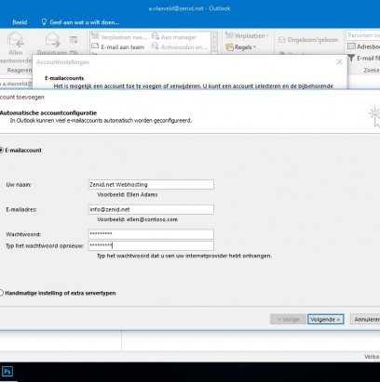Screen dimensions: 380x382
Task: Open the Adresboek button
Action: point(363,46)
